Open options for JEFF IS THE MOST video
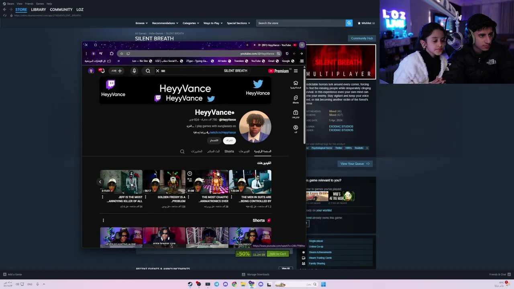Screen dimensions: 514x289 pyautogui.click(x=102, y=197)
